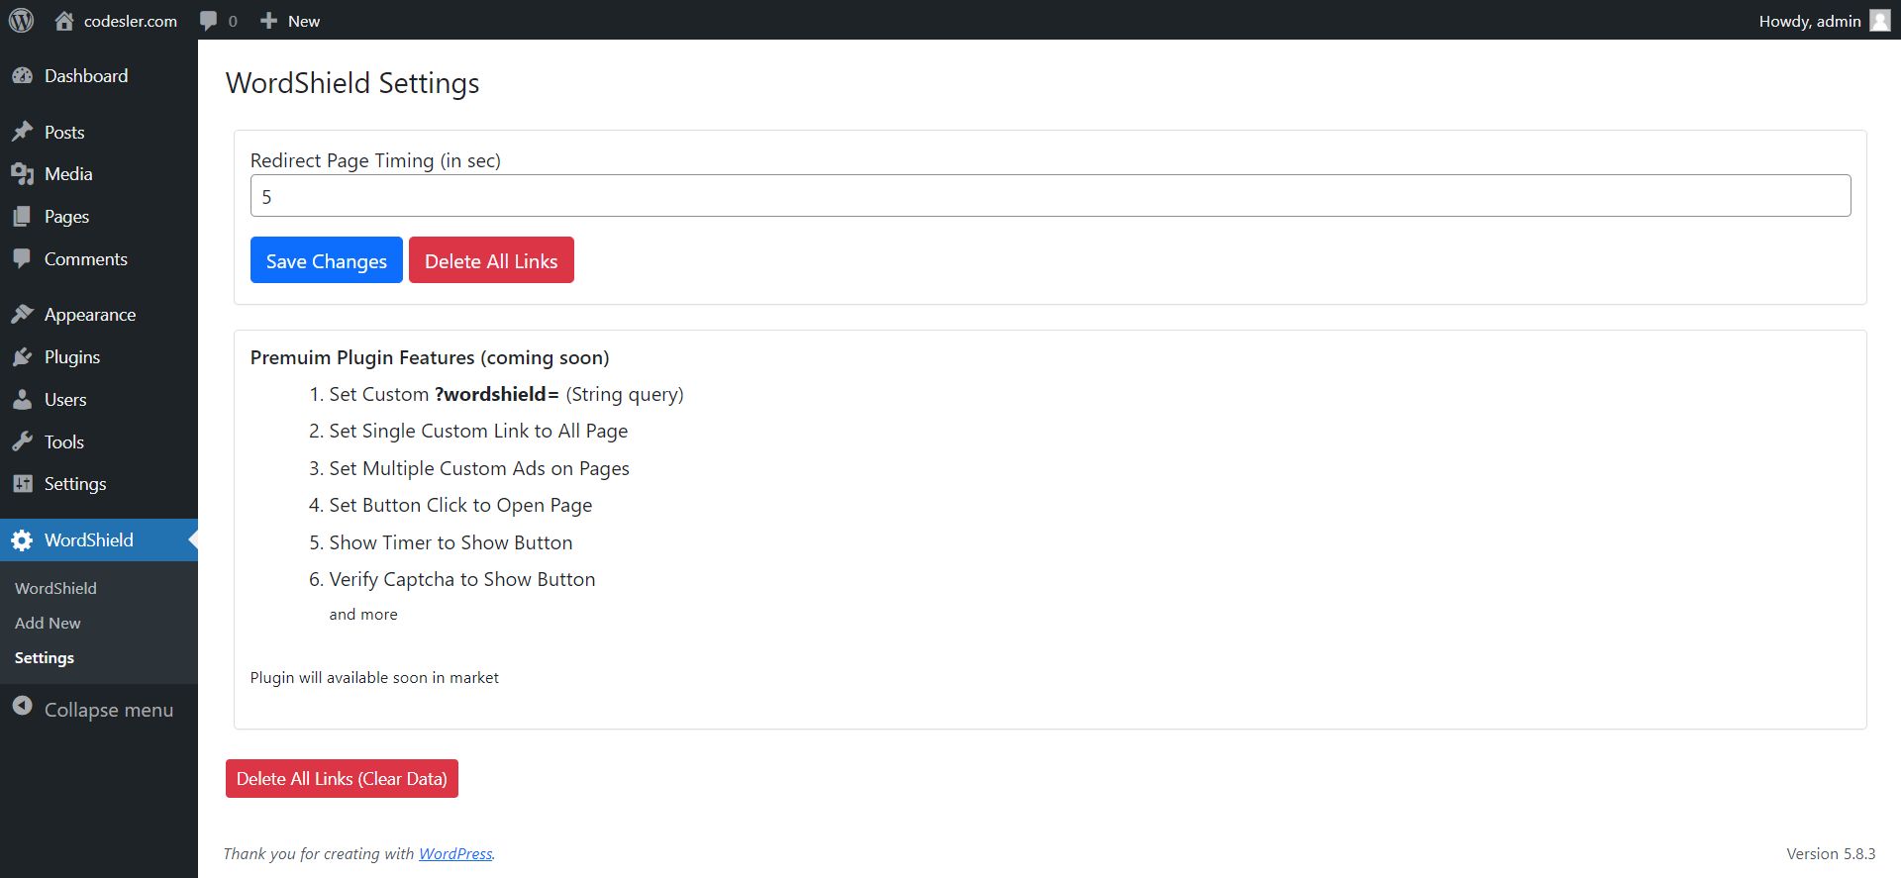Click the home icon beside codesler.com
The image size is (1901, 878).
64,21
